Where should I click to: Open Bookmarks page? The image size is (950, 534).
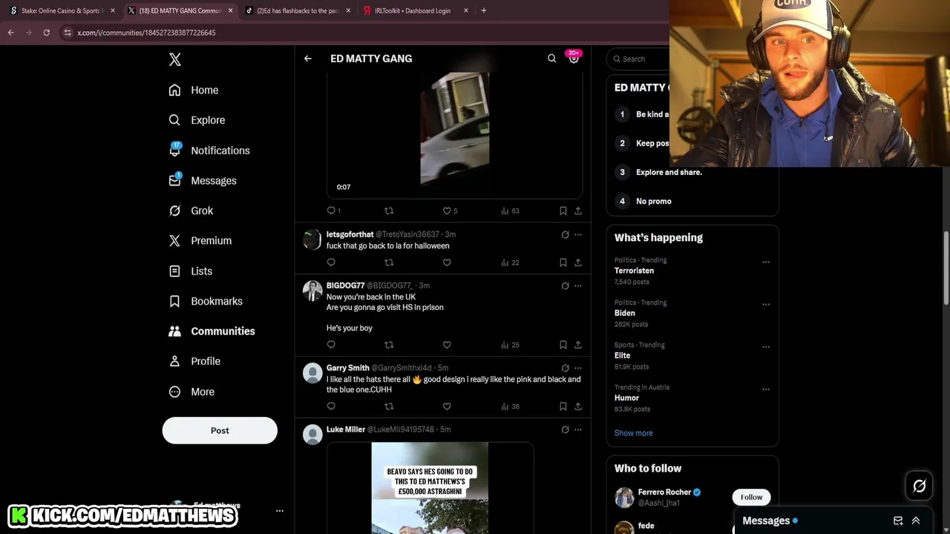206,301
